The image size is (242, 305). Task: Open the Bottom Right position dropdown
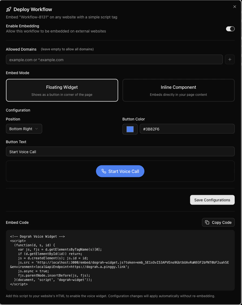click(24, 129)
